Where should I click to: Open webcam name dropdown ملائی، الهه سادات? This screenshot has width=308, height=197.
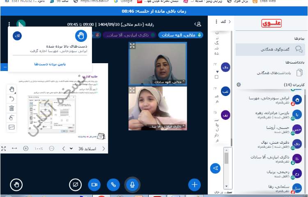tap(170, 82)
